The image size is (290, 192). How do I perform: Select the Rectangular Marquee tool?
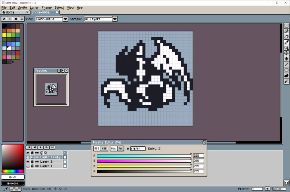[x=286, y=26]
